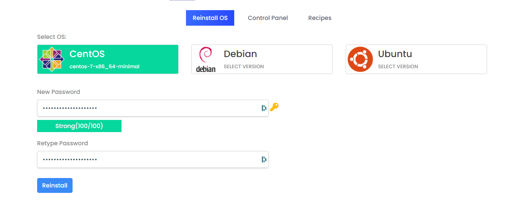Image resolution: width=512 pixels, height=201 pixels.
Task: Click password manager icon in Retype Password field
Action: tap(264, 159)
